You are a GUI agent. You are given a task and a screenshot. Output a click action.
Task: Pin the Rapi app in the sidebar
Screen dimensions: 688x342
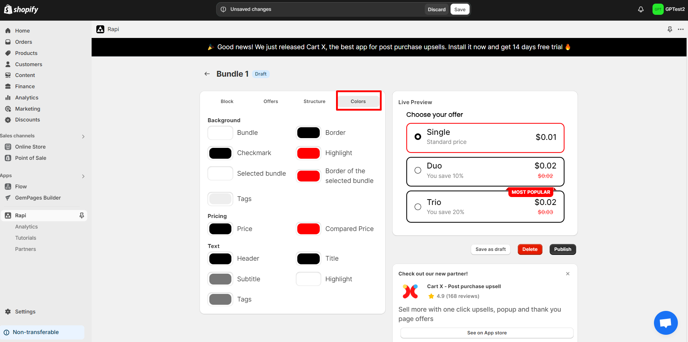[82, 215]
